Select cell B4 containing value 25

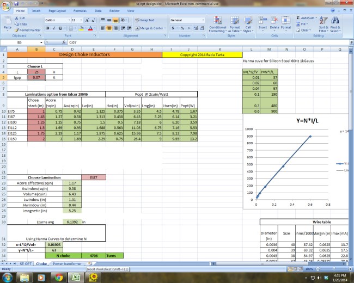pos(36,72)
